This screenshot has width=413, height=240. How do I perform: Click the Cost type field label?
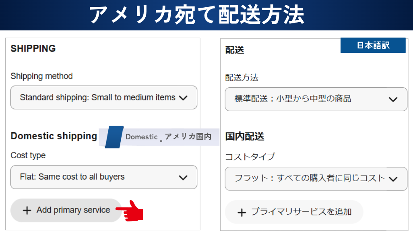coord(28,155)
